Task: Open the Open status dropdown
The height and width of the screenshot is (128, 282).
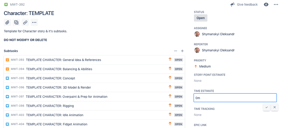Action: pos(200,18)
